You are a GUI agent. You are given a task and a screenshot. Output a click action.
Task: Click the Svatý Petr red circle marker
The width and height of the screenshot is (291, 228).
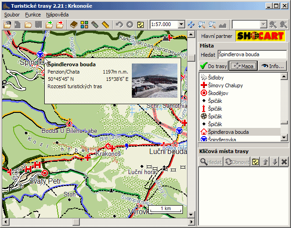[45, 173]
